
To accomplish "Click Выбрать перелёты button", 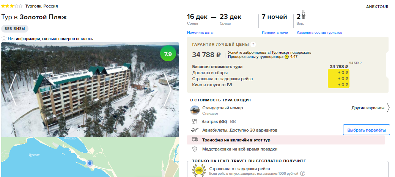I will [366, 130].
